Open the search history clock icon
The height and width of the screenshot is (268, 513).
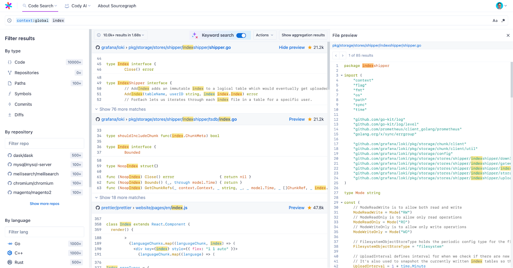(10, 21)
